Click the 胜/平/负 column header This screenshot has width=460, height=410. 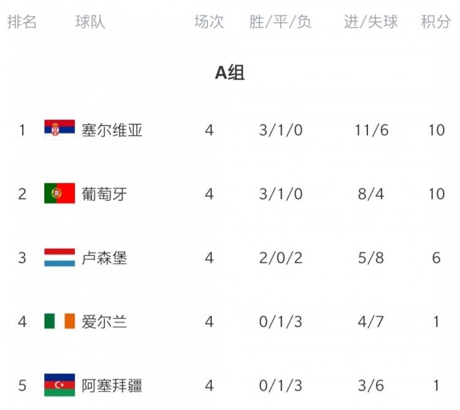click(x=280, y=22)
